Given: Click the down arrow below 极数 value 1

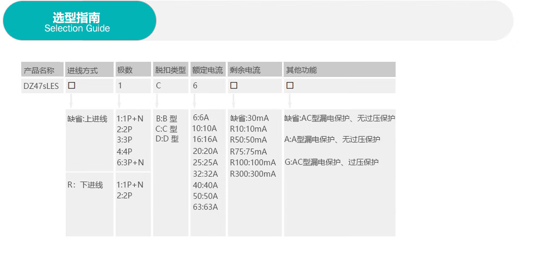Looking at the screenshot, I should [x=120, y=100].
